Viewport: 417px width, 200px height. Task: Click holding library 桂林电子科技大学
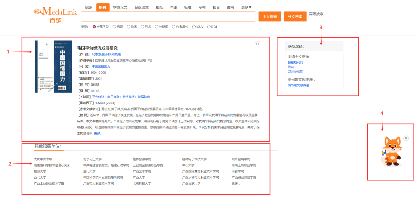tap(194, 159)
